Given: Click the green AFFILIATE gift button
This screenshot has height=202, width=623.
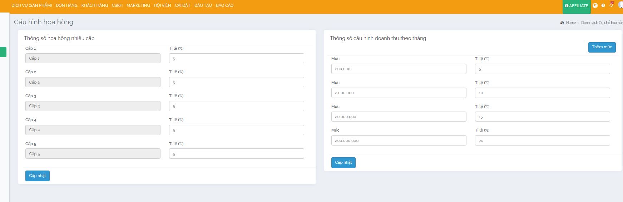Looking at the screenshot, I should 576,6.
